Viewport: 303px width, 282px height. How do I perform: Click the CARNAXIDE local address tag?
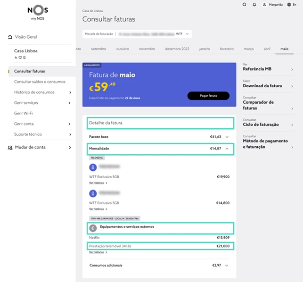click(115, 218)
